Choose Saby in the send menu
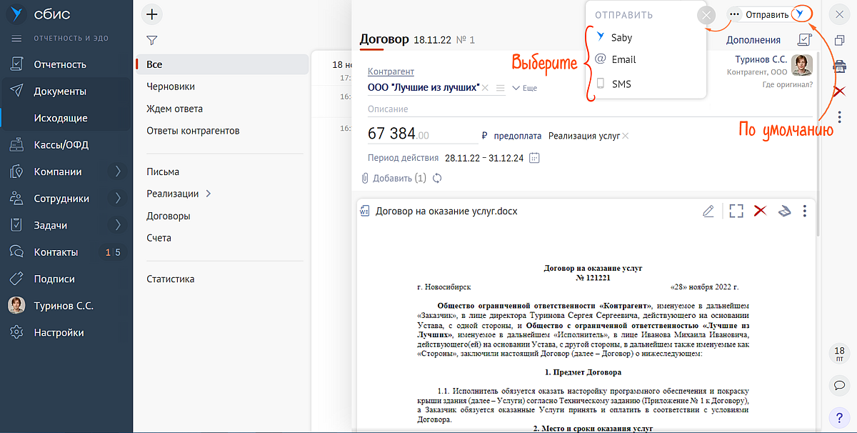 (x=621, y=37)
